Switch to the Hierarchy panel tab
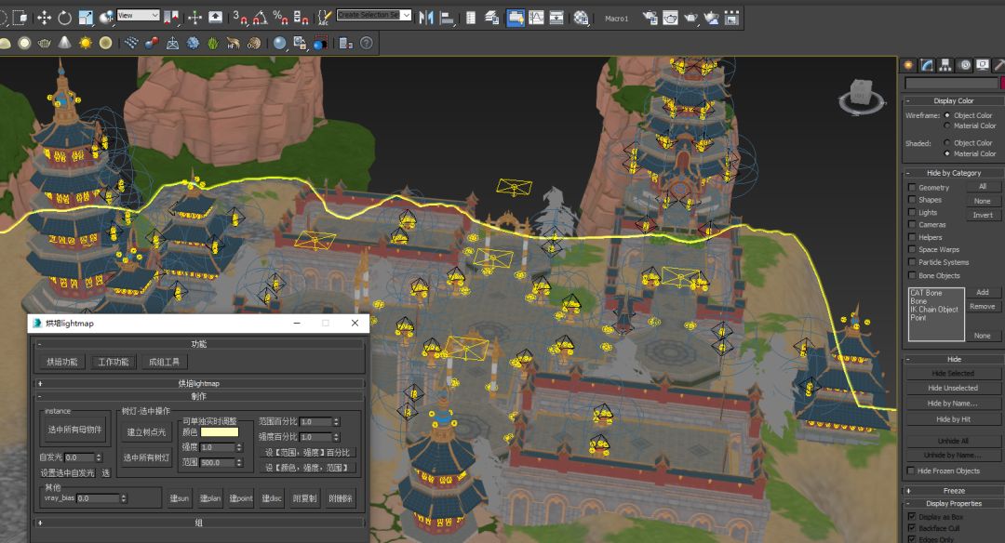The width and height of the screenshot is (1005, 543). click(946, 64)
